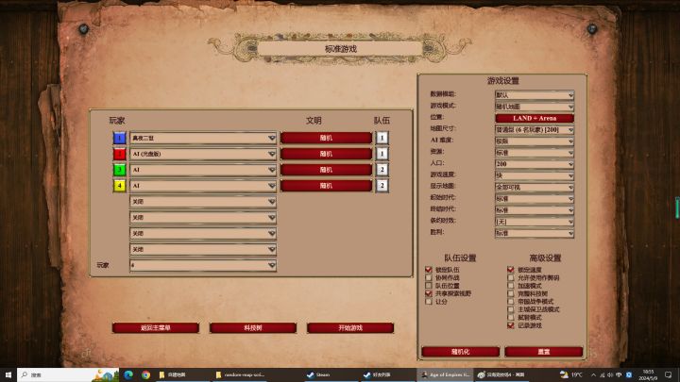The image size is (680, 382).
Task: Select the Age of Empires II taskbar button
Action: pyautogui.click(x=445, y=374)
